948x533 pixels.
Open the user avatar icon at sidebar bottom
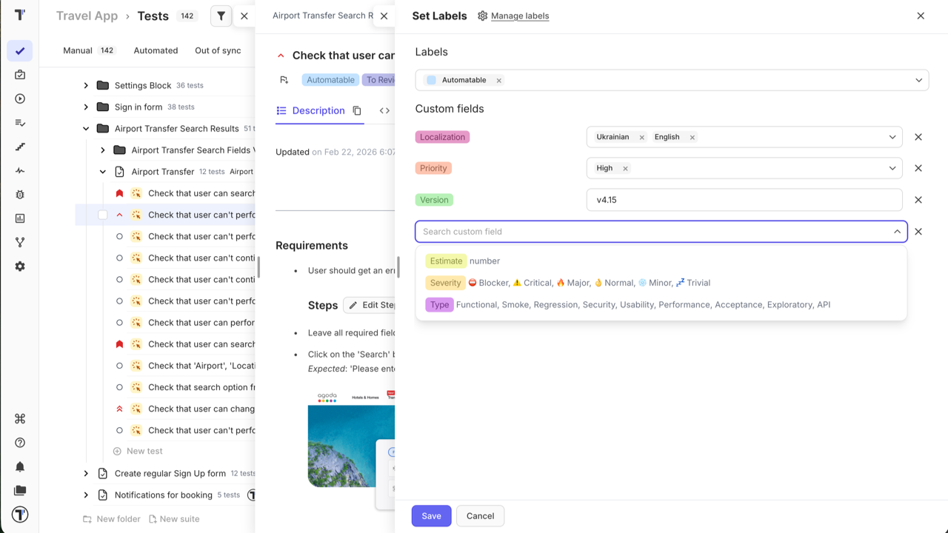point(20,514)
